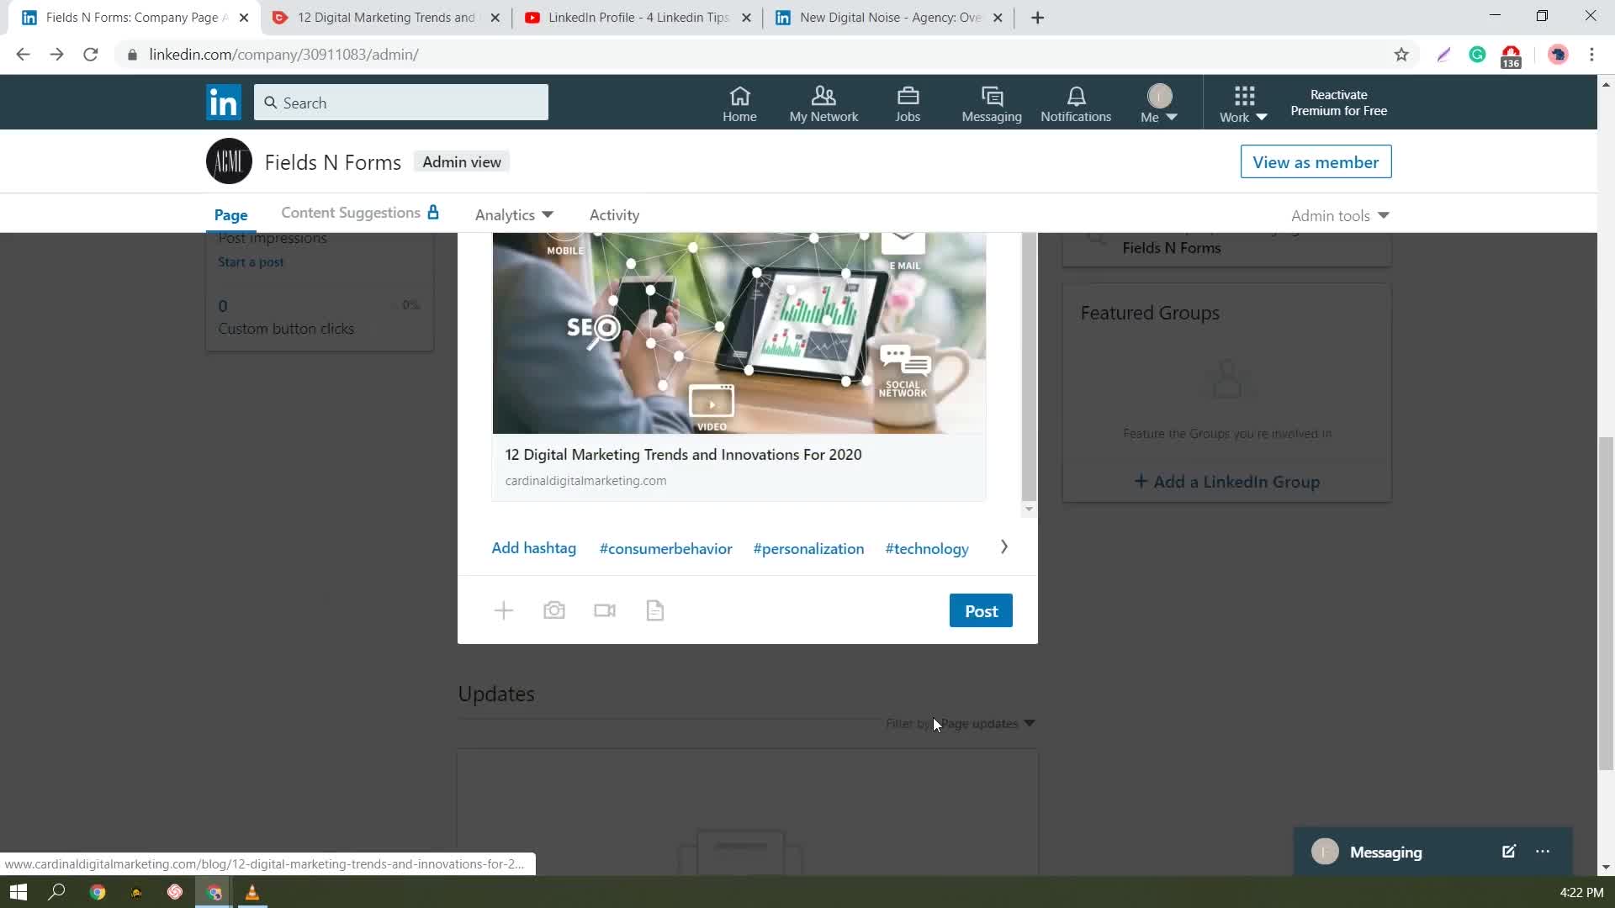Open the Admin tools dropdown
Screen dimensions: 1615x908
pos(1340,216)
